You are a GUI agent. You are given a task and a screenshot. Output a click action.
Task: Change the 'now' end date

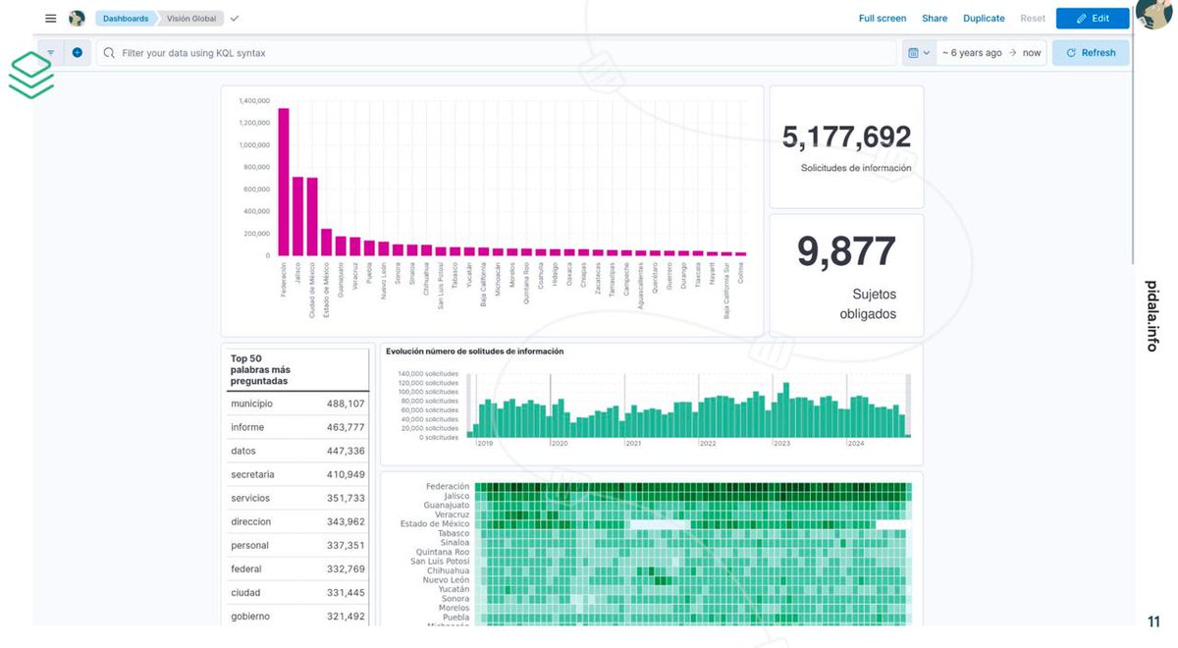pyautogui.click(x=1032, y=53)
